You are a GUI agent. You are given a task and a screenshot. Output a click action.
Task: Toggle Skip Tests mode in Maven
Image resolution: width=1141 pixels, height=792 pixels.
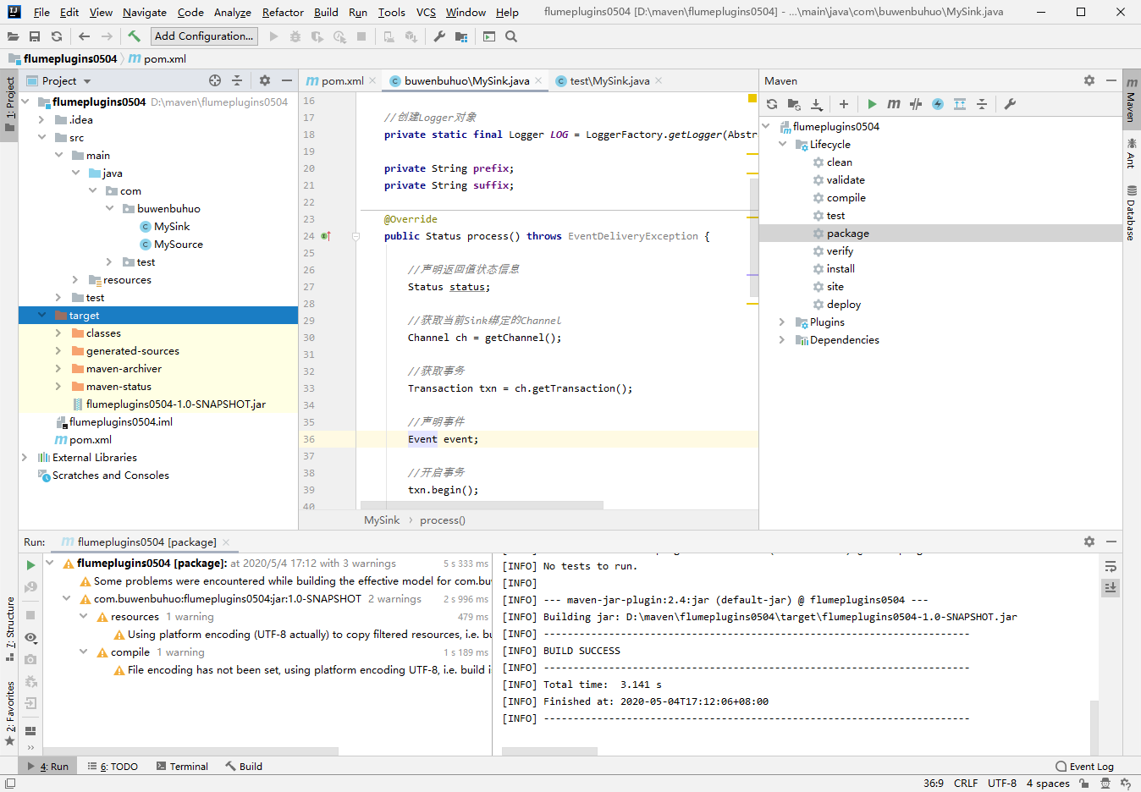(x=938, y=104)
